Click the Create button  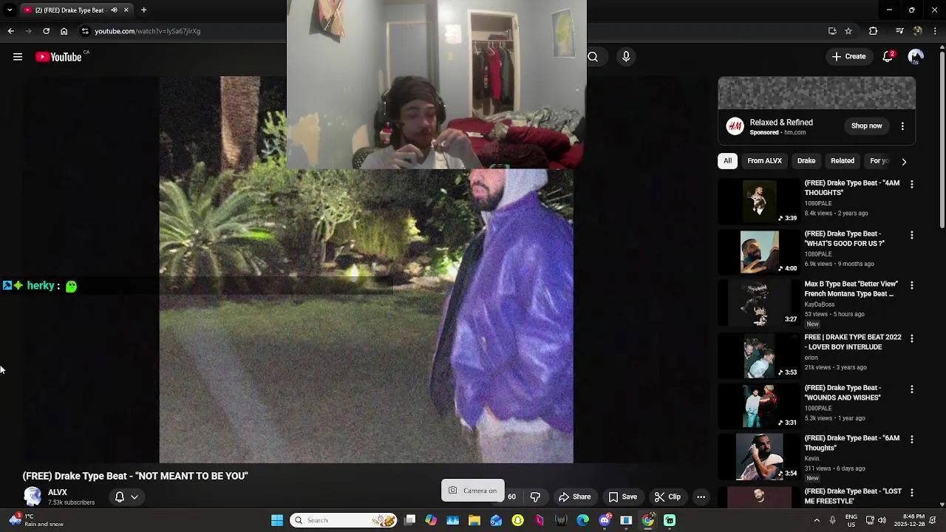(848, 57)
